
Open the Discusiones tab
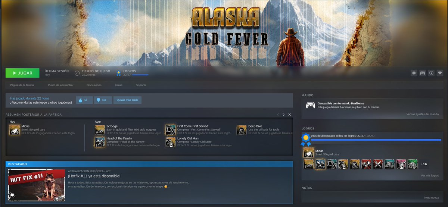tap(94, 85)
